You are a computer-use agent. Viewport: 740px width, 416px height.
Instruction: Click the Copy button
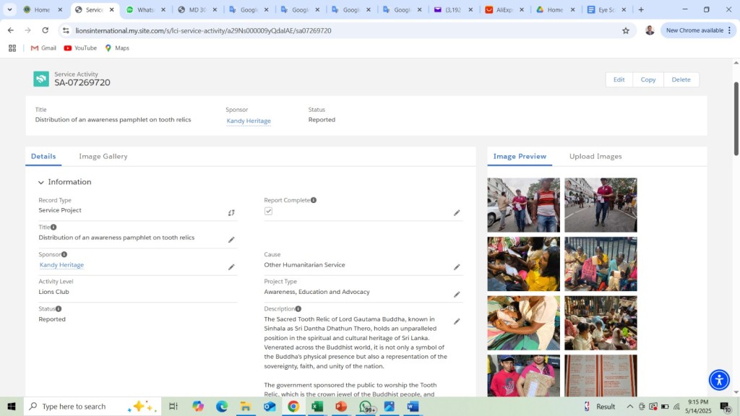648,79
